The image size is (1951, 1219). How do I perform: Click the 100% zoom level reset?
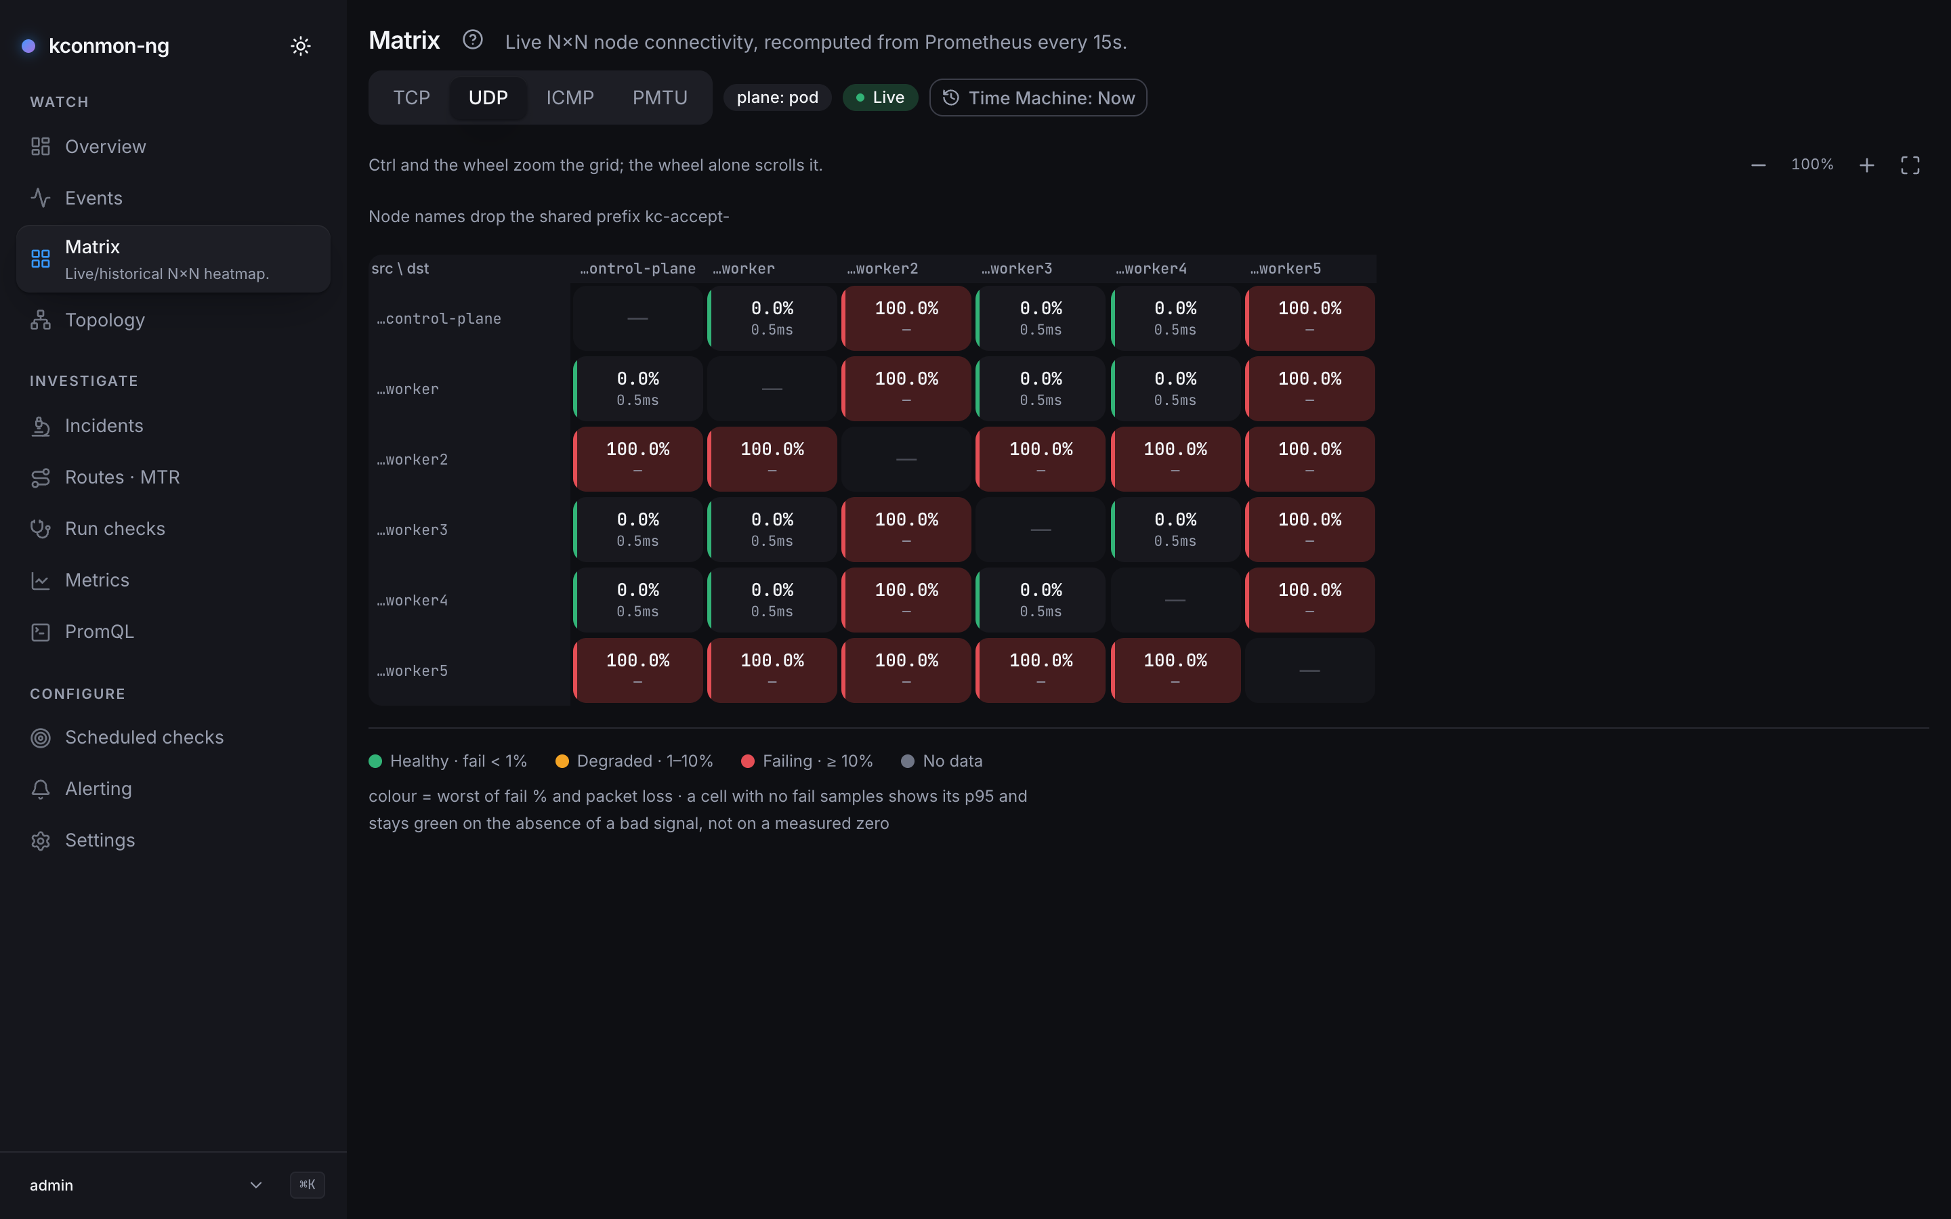tap(1811, 165)
